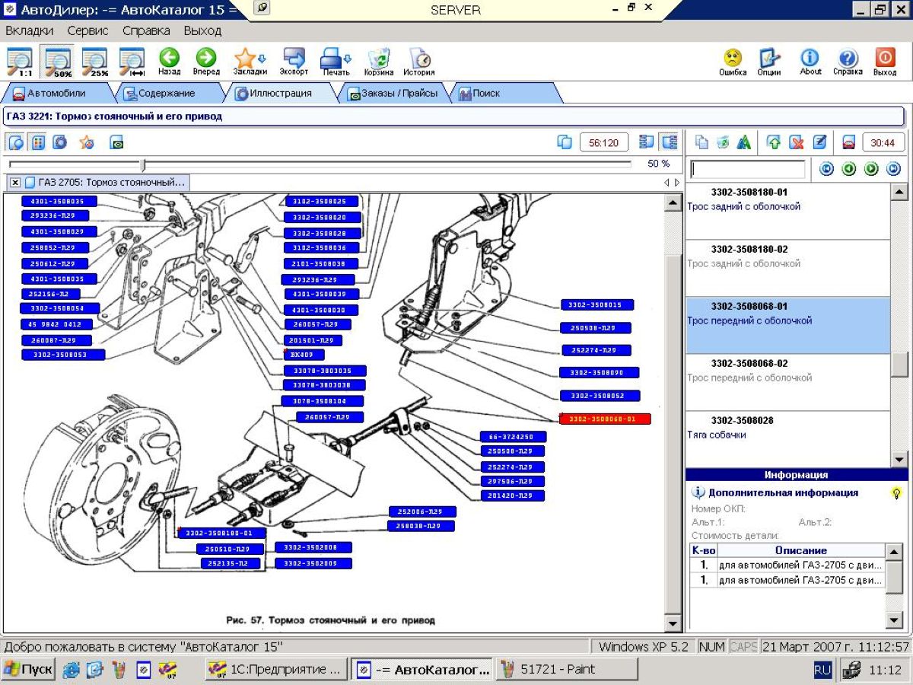
Task: Select part 3302-3508068-02 in the list
Action: 787,383
